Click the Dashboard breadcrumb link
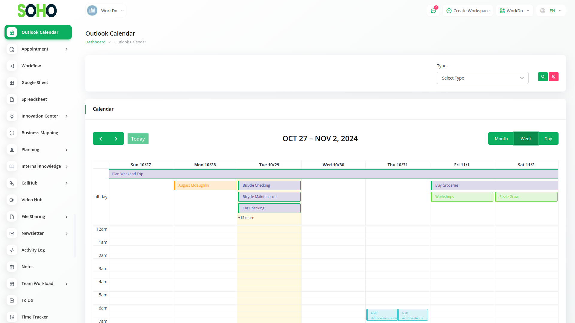 (95, 42)
